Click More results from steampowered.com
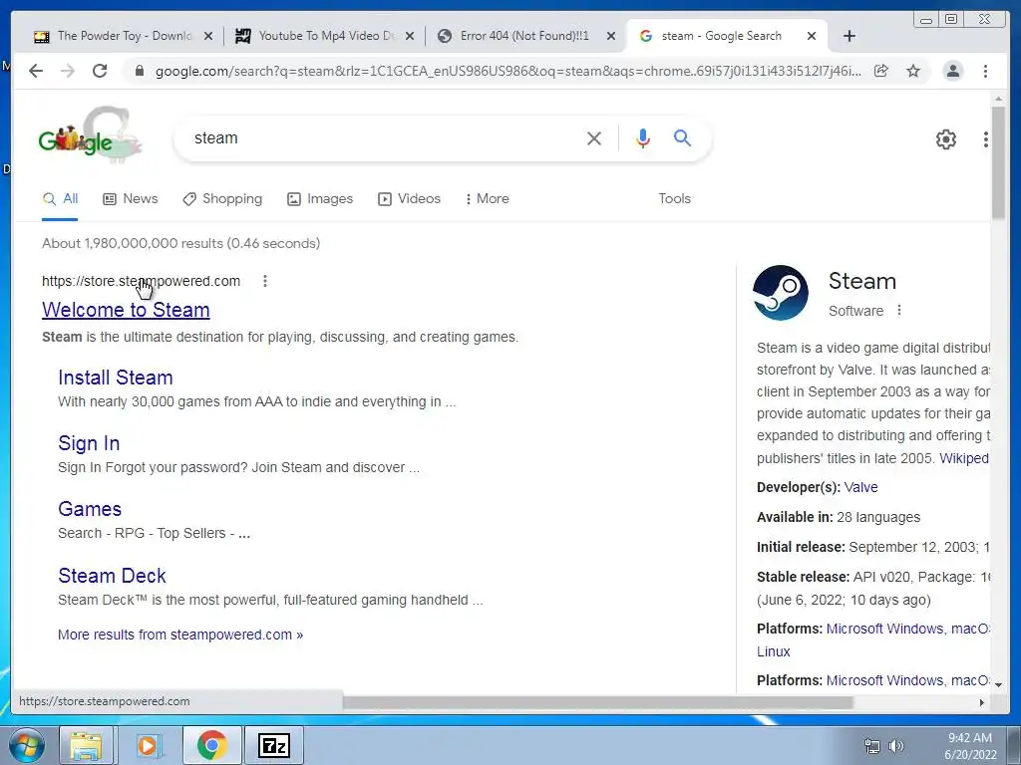Image resolution: width=1021 pixels, height=765 pixels. (x=180, y=635)
